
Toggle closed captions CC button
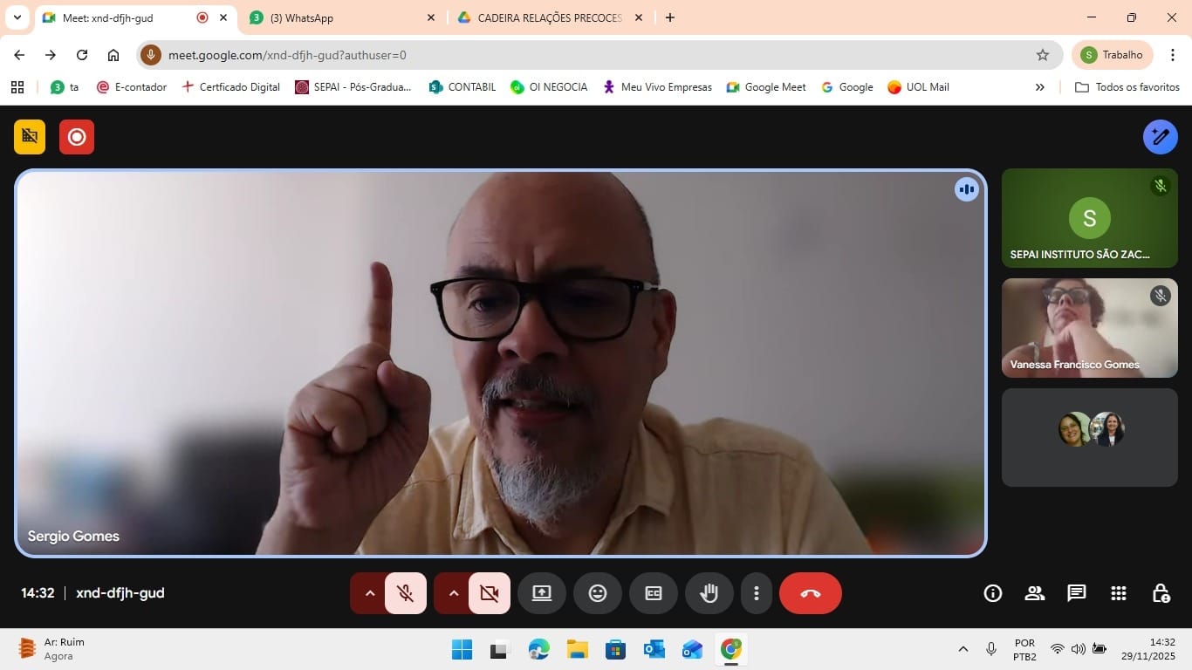[x=653, y=593]
